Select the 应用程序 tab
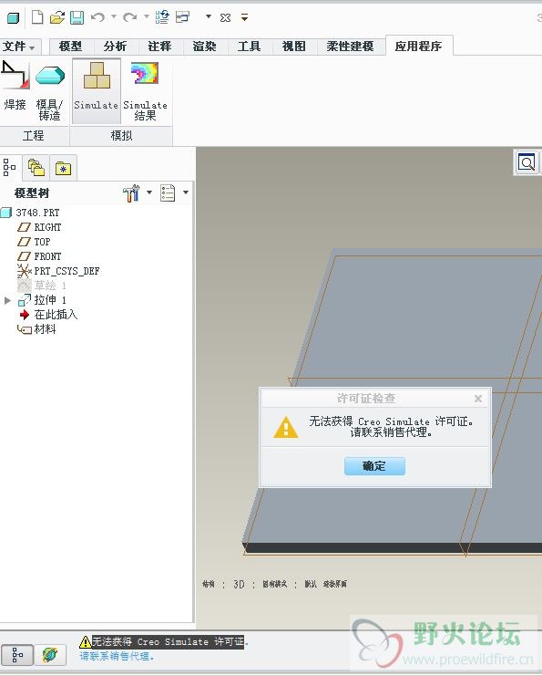The image size is (542, 676). [x=418, y=47]
